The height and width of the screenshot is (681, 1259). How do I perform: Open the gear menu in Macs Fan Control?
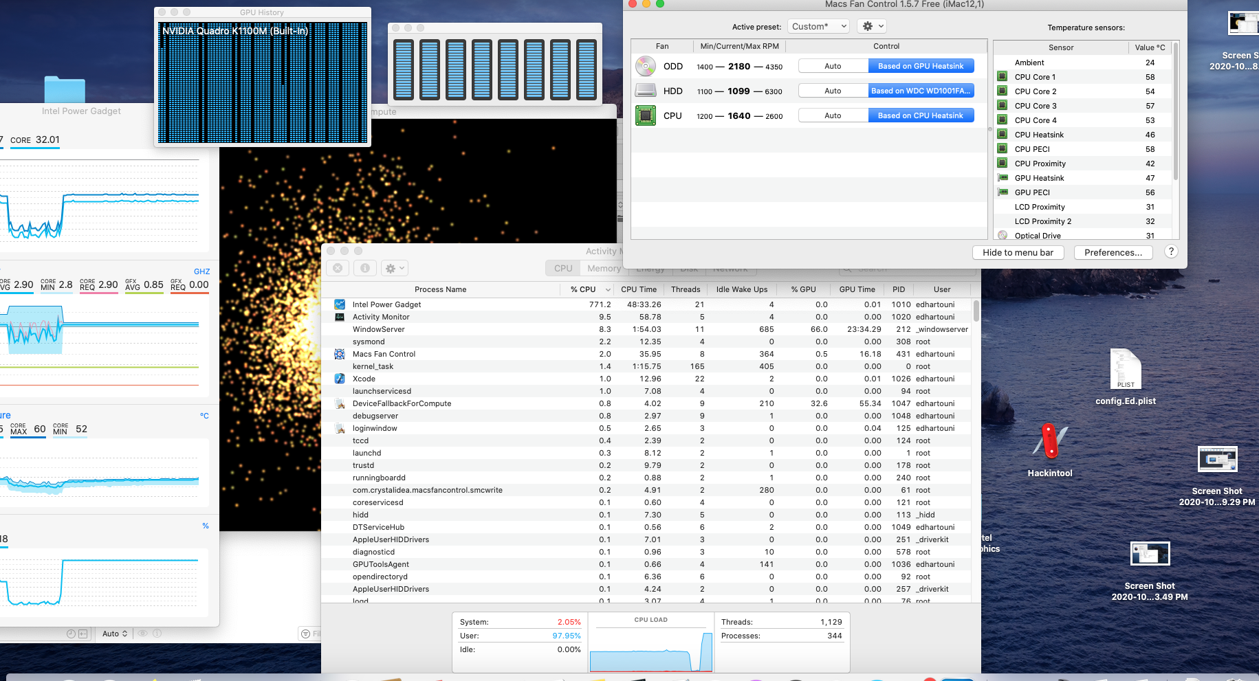(x=871, y=26)
